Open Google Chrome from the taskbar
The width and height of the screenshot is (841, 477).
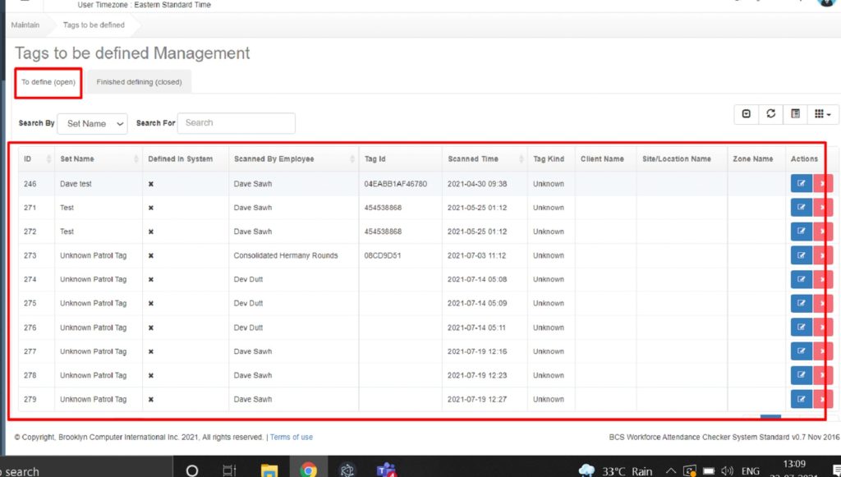(x=309, y=470)
